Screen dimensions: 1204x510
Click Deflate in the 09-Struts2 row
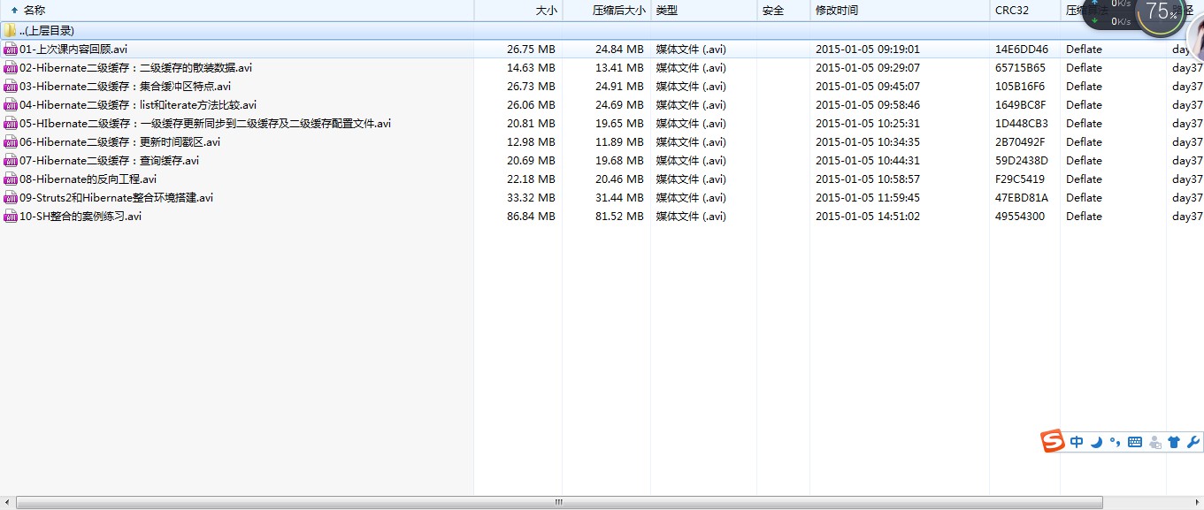pyautogui.click(x=1084, y=198)
